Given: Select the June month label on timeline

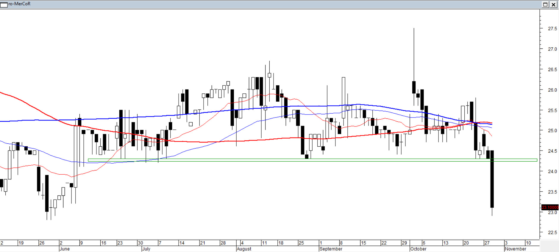Looking at the screenshot, I should tap(65, 249).
